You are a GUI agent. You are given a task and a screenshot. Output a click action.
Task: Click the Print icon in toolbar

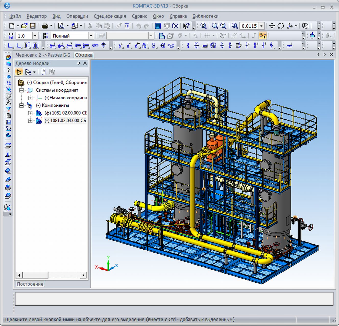pos(45,26)
